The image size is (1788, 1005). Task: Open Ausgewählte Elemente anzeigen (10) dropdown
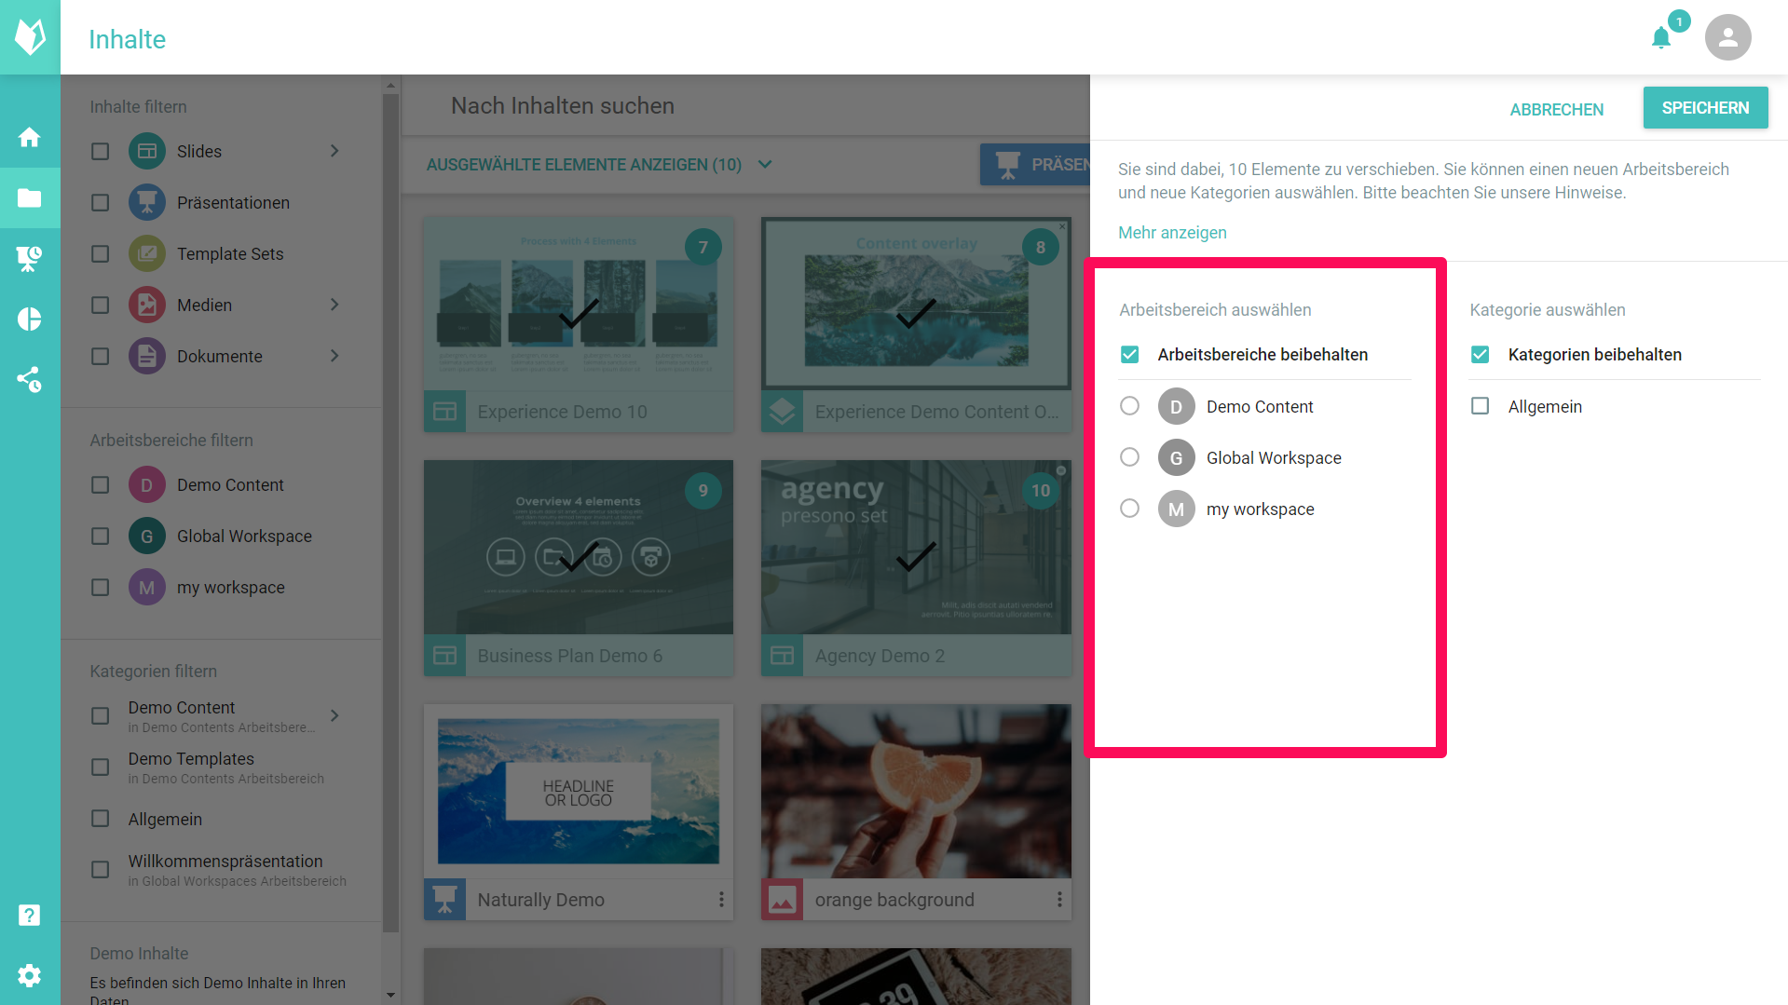click(599, 165)
